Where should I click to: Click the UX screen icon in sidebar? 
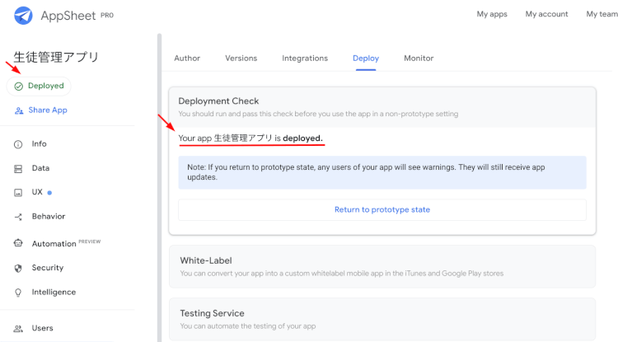click(18, 192)
